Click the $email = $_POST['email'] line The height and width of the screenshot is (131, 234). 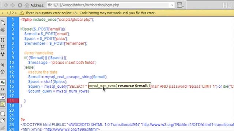click(47, 34)
